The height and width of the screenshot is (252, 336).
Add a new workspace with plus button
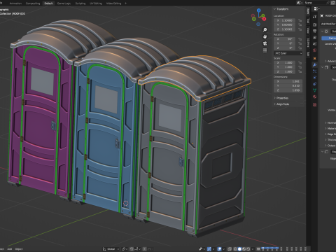tap(125, 3)
